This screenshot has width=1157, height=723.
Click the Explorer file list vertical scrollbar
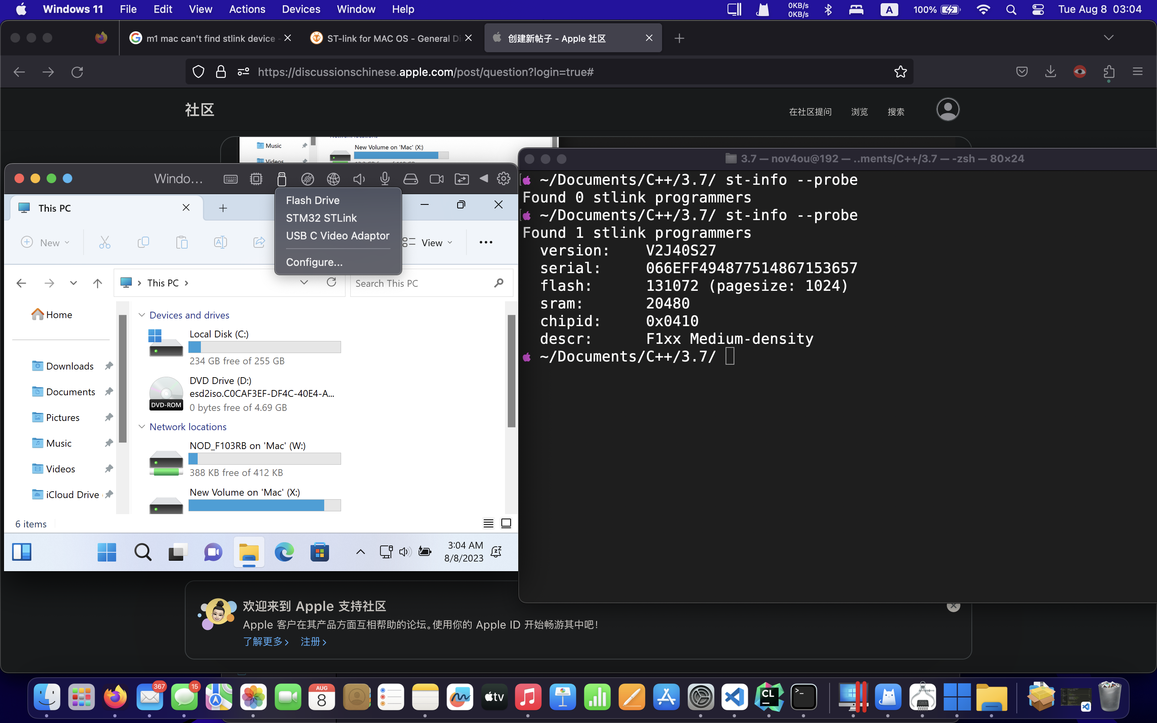(x=511, y=371)
